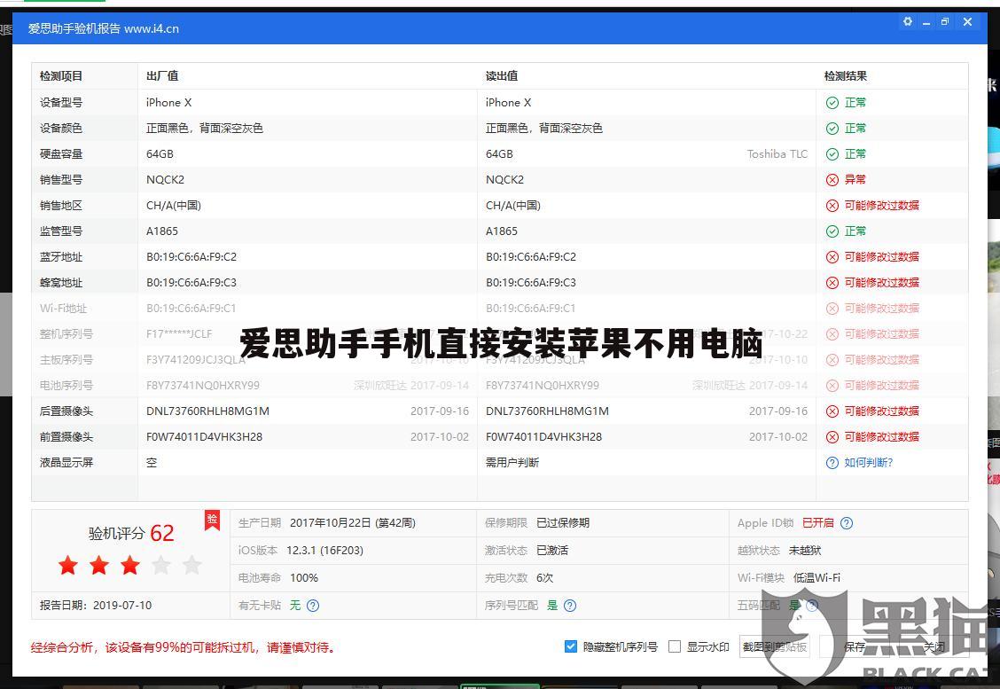Click 正常 check icon for 设备型号
The width and height of the screenshot is (1000, 689).
[832, 103]
